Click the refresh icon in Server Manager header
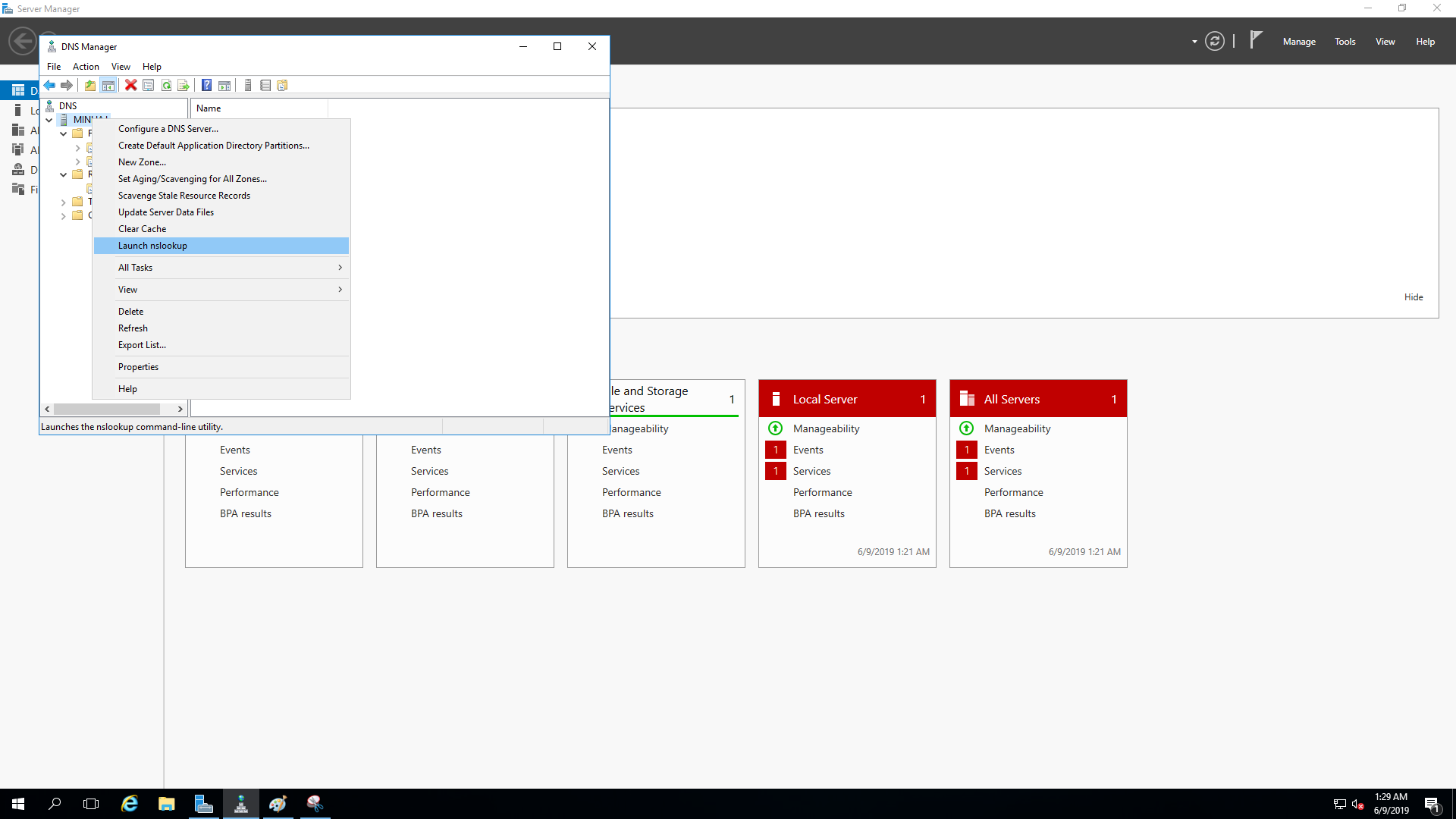This screenshot has height=819, width=1456. tap(1215, 41)
